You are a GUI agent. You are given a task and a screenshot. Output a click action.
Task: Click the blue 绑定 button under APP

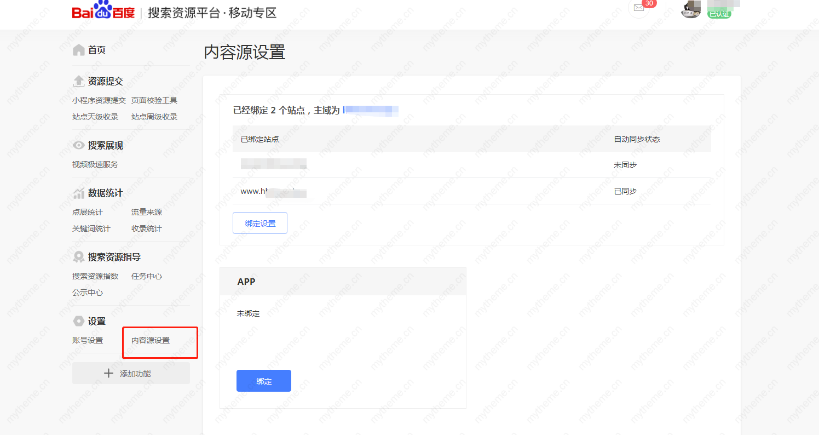coord(263,380)
